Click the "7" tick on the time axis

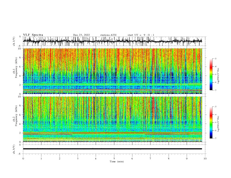coord(150,159)
